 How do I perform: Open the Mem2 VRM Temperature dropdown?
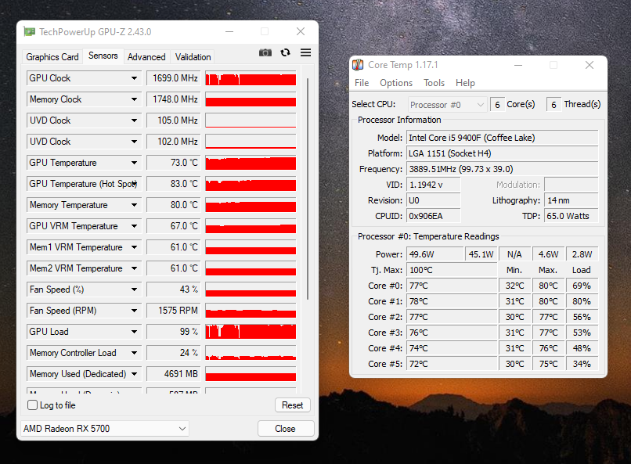tap(134, 268)
